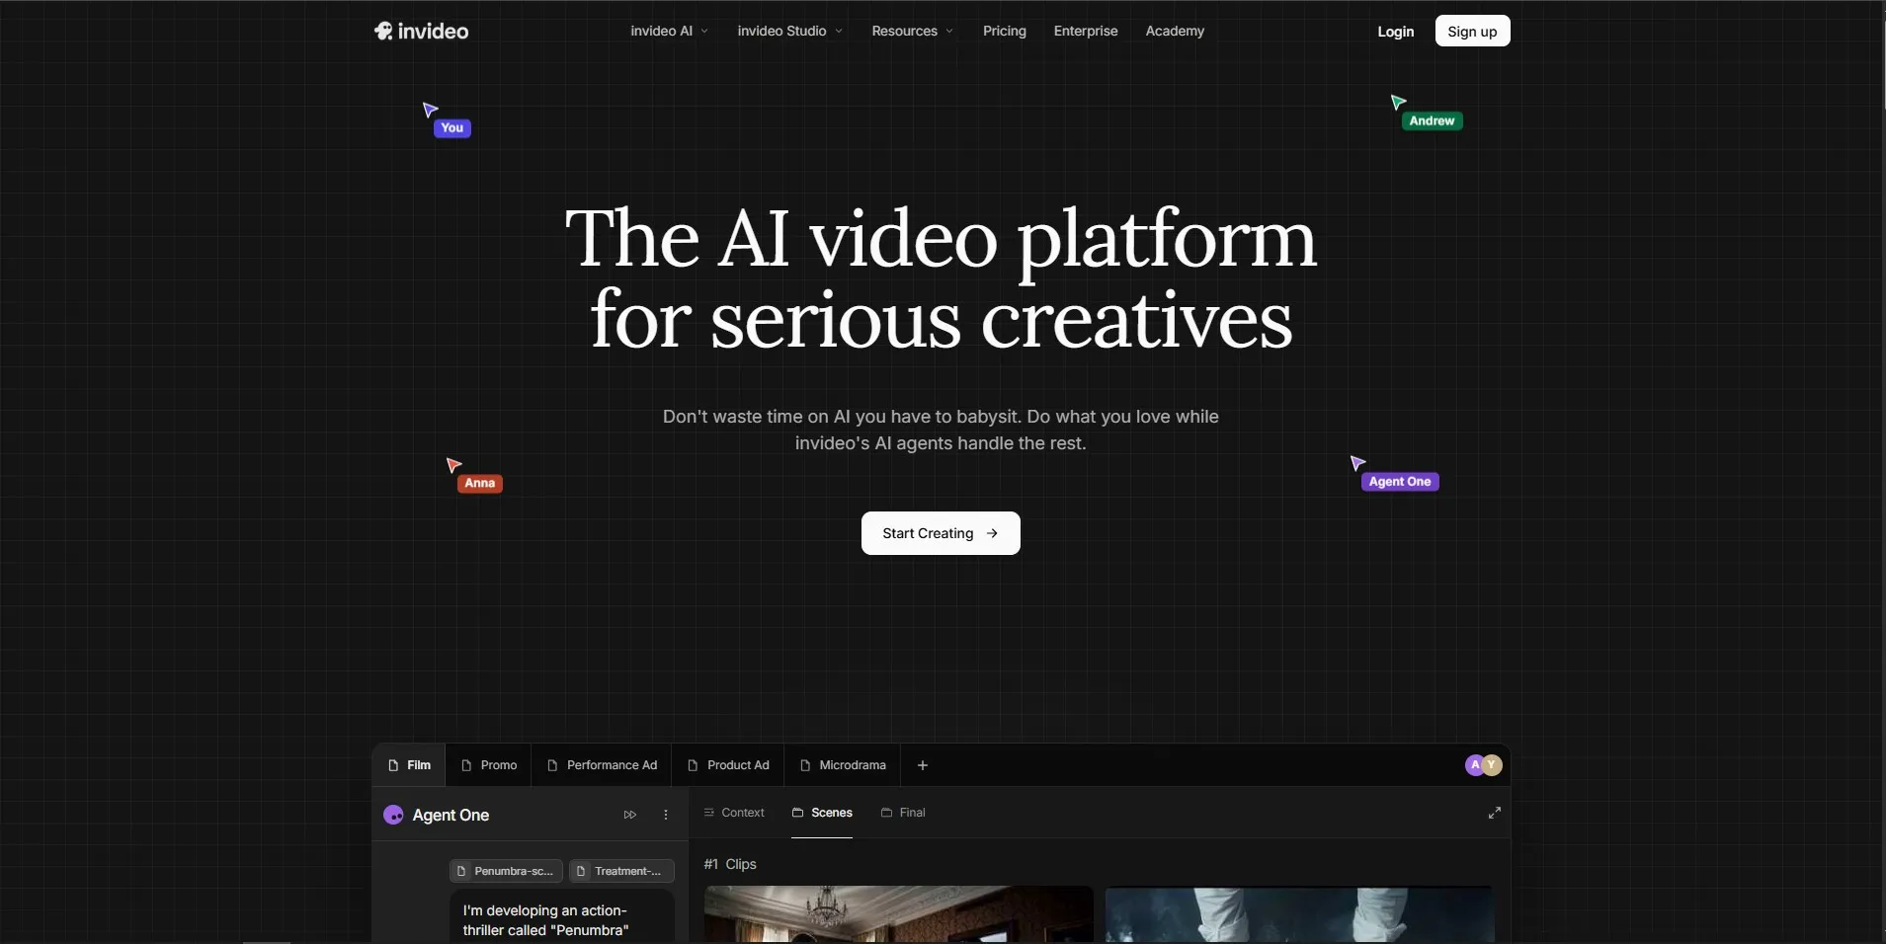Screen dimensions: 1886x944
Task: Expand the invideo Studio menu
Action: click(x=789, y=31)
